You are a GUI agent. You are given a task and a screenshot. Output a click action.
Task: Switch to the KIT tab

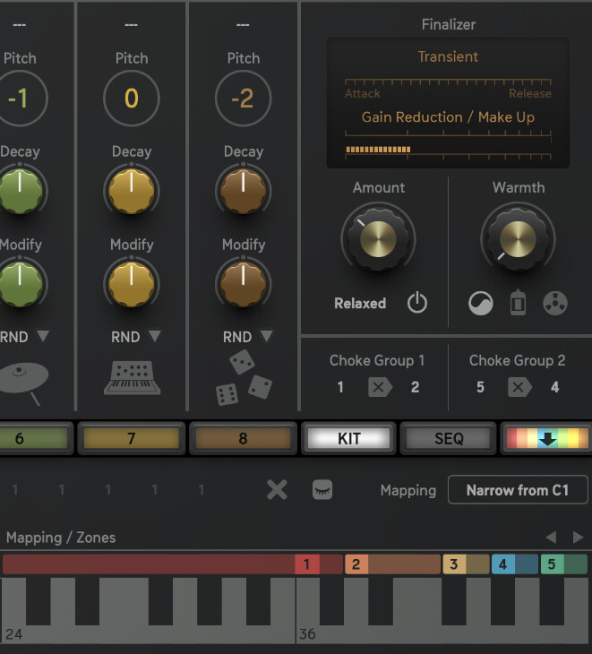[349, 438]
